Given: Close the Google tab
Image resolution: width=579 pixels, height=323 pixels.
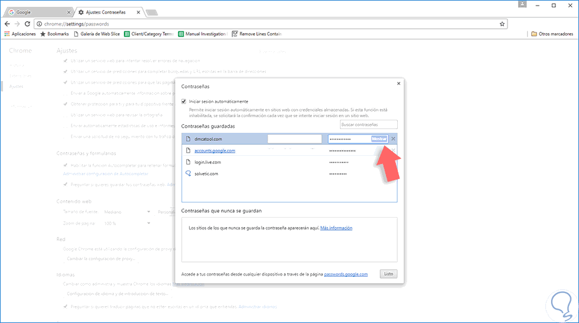Looking at the screenshot, I should coord(68,12).
